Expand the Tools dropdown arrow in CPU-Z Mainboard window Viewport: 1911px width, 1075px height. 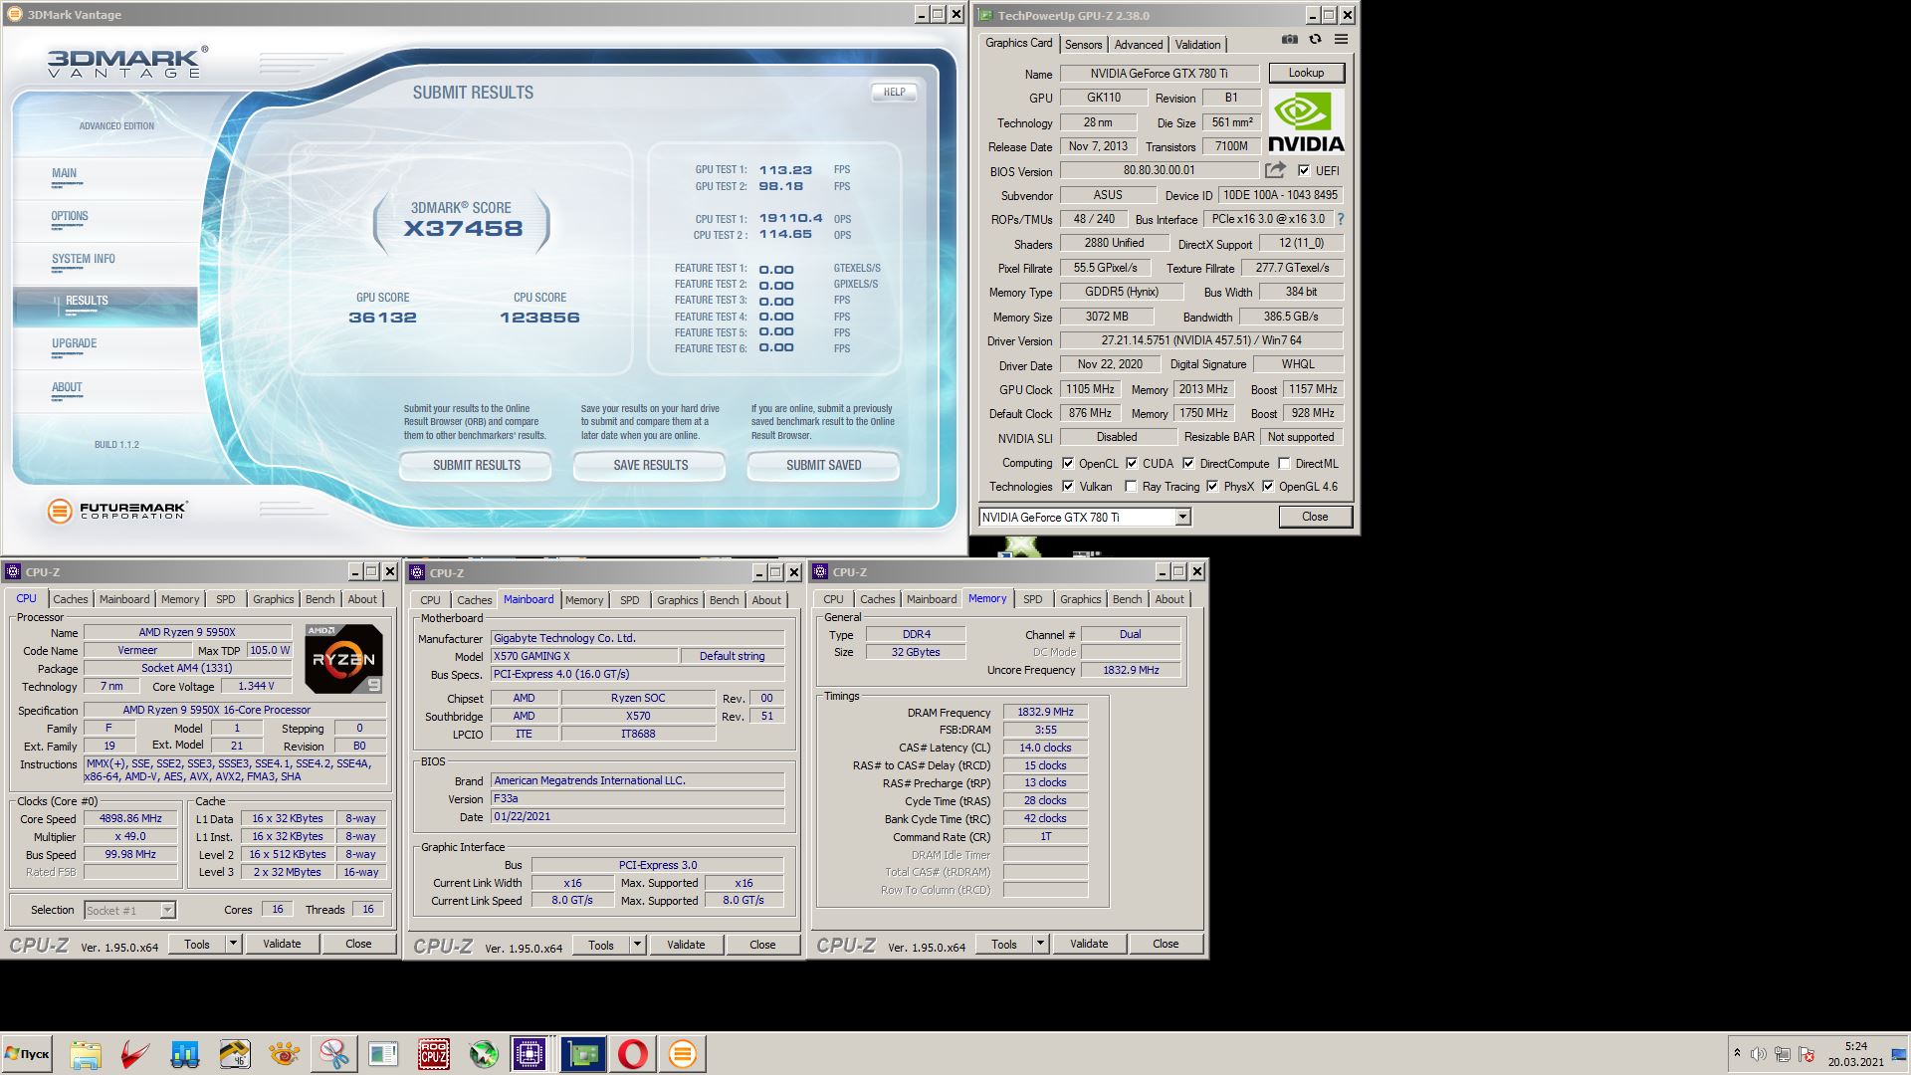637,944
